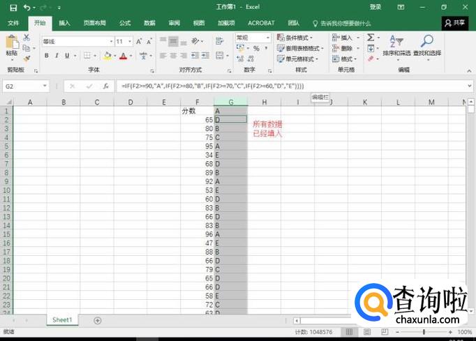Screen dimensions: 476x341
Task: Toggle Bold formatting
Action: click(x=47, y=56)
